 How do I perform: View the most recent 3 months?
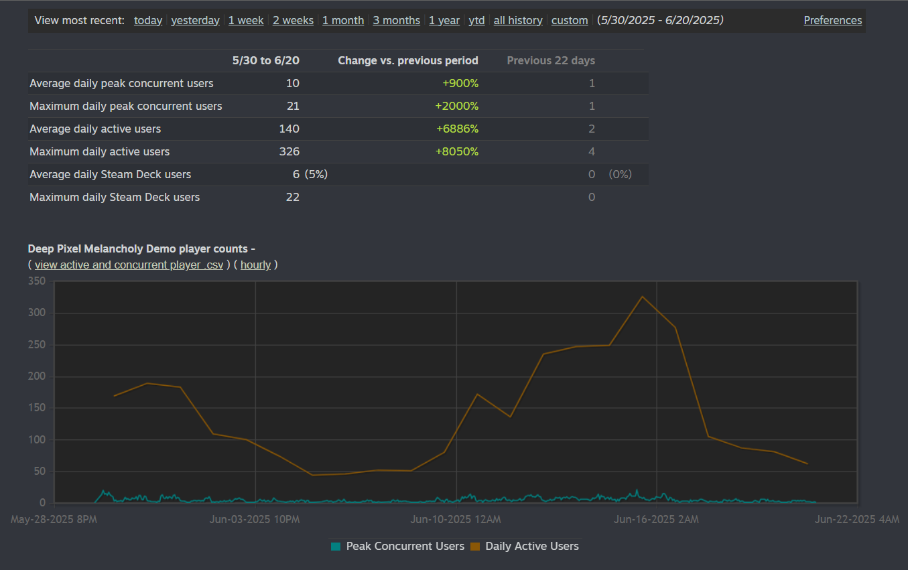coord(397,21)
